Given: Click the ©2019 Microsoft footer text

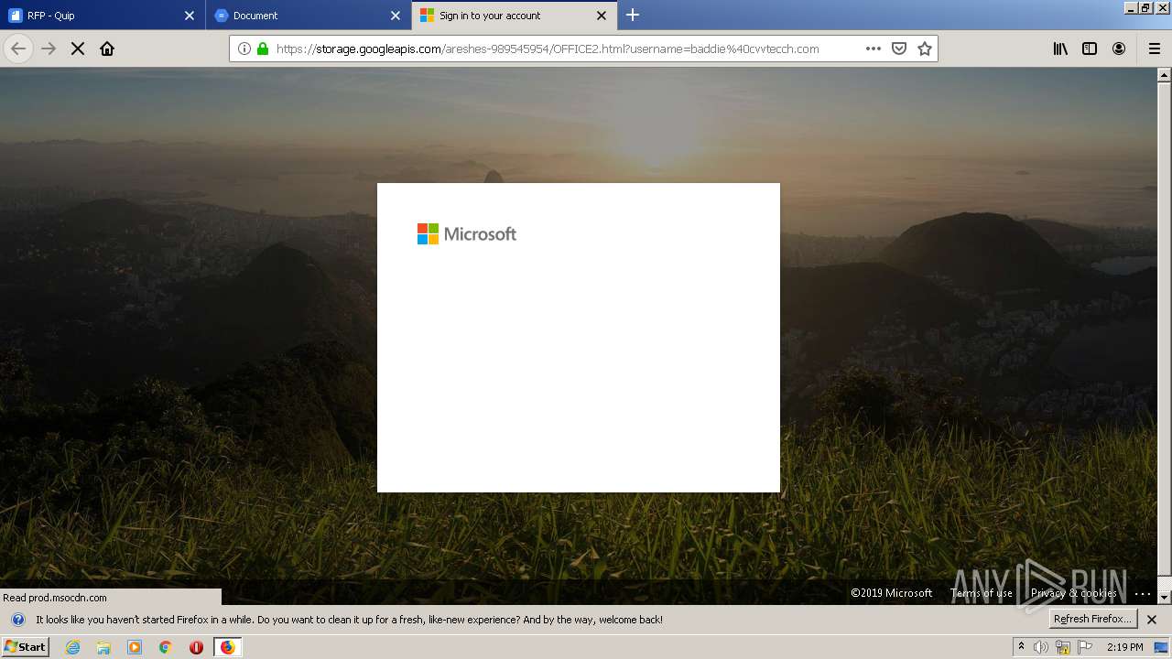Looking at the screenshot, I should click(x=891, y=593).
